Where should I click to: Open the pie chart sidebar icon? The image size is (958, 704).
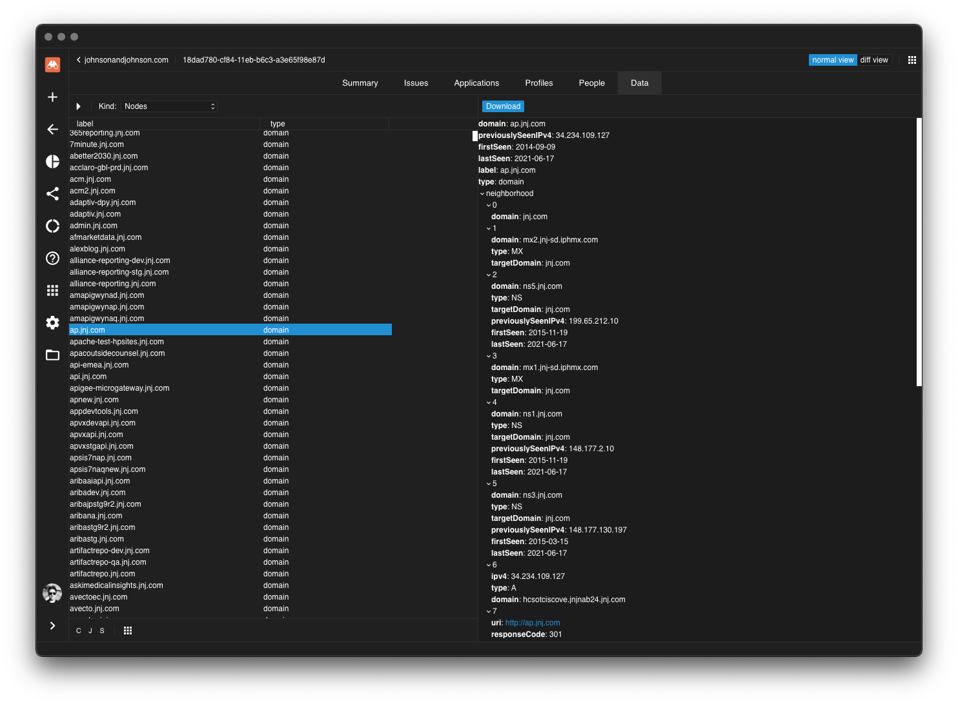(53, 161)
